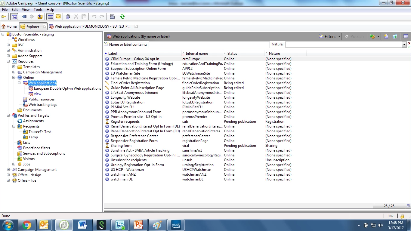Switch to the Home tab

[x=9, y=26]
